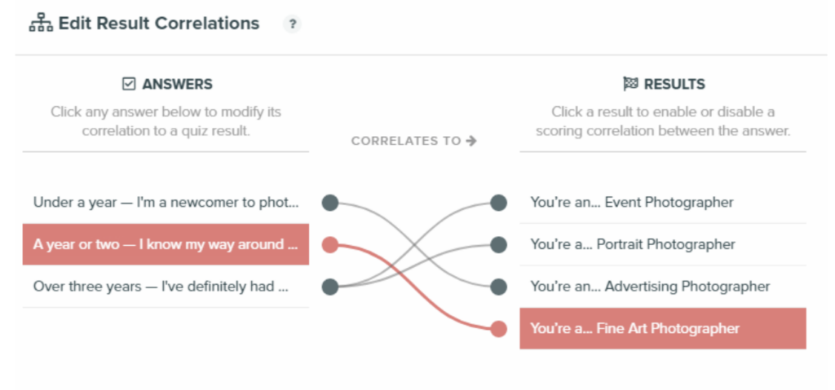Select highlighted answer 'A year or two'
The height and width of the screenshot is (390, 835).
tap(166, 245)
